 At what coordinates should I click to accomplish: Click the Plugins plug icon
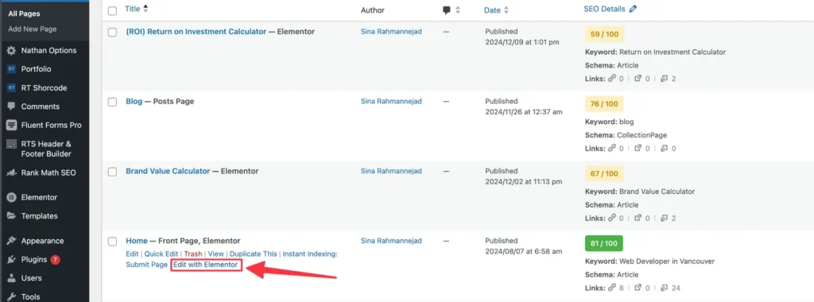click(x=11, y=259)
